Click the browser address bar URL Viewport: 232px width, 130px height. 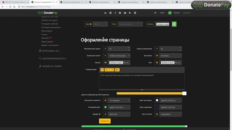click(36, 6)
